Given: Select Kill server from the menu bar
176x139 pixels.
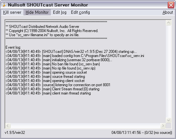Looking at the screenshot, I should tap(12, 12).
